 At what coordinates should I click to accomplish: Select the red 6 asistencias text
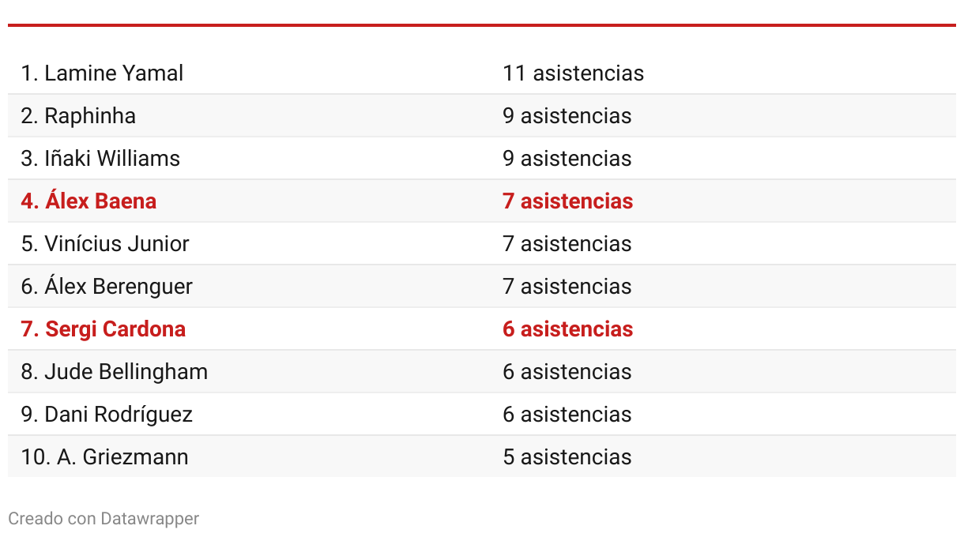pyautogui.click(x=567, y=329)
